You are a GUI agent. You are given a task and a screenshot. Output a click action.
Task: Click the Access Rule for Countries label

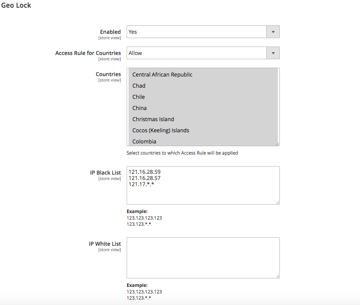click(88, 53)
